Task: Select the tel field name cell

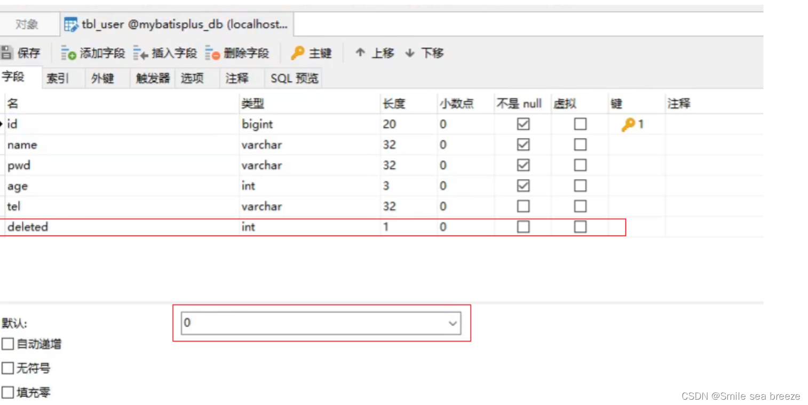Action: click(x=122, y=206)
